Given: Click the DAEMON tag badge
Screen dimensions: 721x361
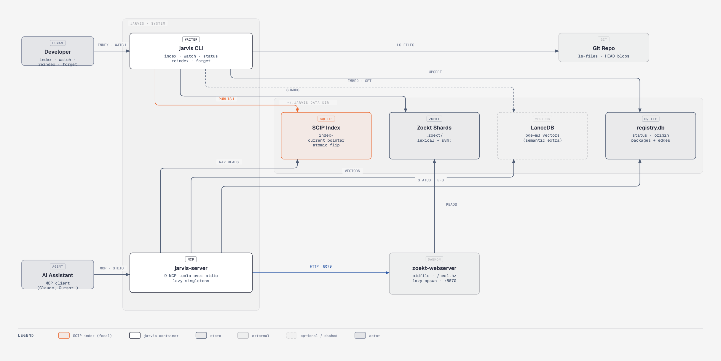Looking at the screenshot, I should click(x=434, y=259).
